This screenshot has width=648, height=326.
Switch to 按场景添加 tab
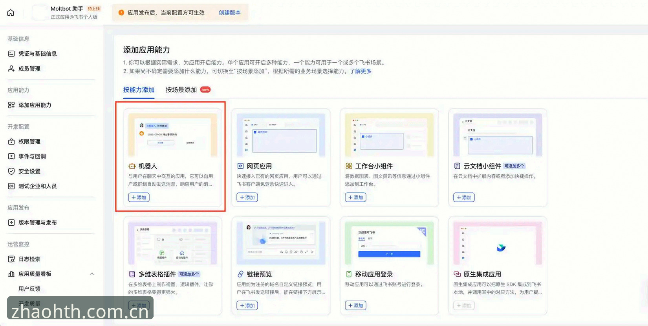coord(181,90)
